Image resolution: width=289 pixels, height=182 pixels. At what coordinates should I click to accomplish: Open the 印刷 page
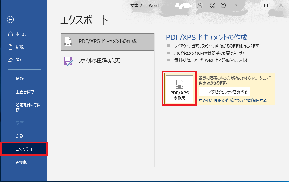[x=24, y=136]
